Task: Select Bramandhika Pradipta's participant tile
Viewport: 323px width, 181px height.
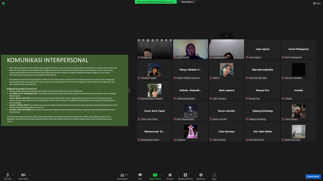Action: (x=154, y=90)
